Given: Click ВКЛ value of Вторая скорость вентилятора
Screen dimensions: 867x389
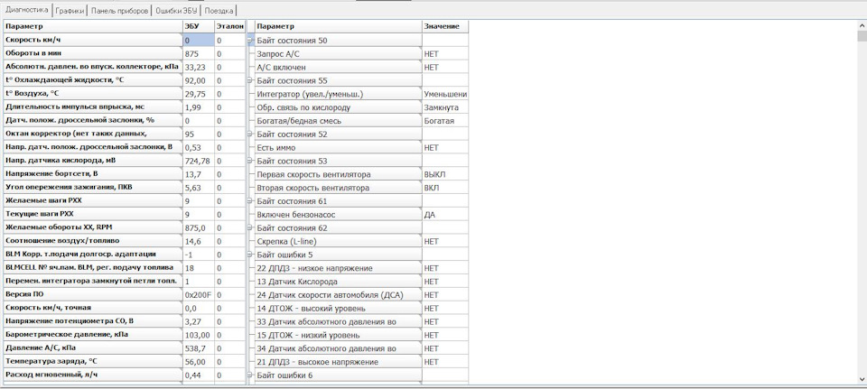Looking at the screenshot, I should click(445, 188).
